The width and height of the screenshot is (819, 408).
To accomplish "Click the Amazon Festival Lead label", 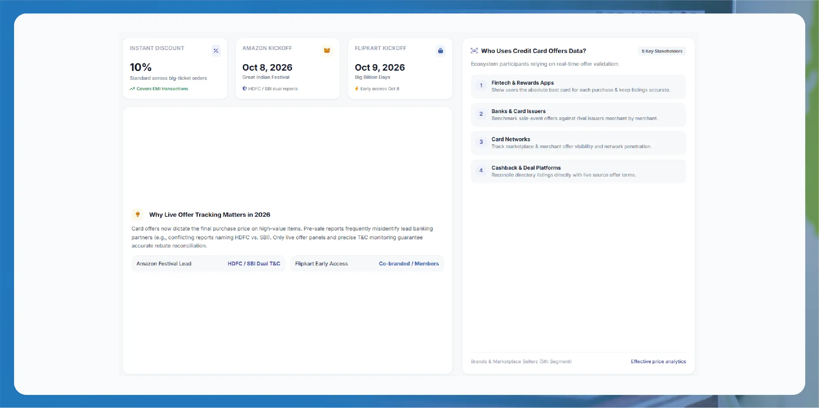I will coord(164,263).
